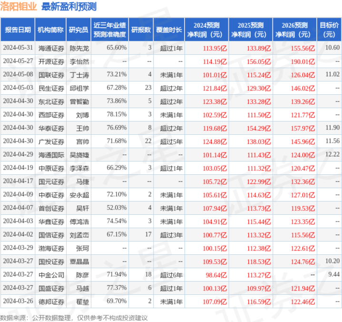
Task: Click analyst name 刘孟峦
Action: [x=79, y=235]
